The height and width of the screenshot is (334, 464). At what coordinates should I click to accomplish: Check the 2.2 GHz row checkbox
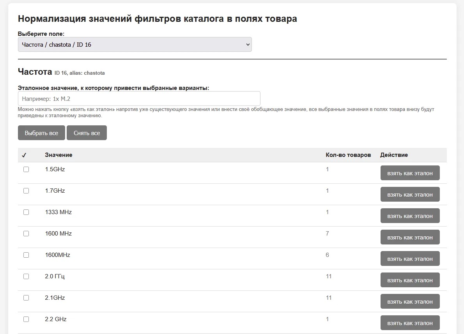click(x=26, y=319)
